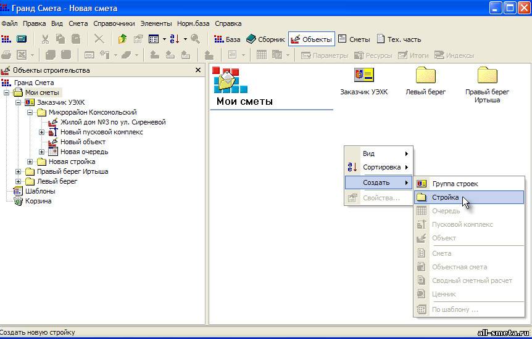Click the icon beside Группа строек

422,184
